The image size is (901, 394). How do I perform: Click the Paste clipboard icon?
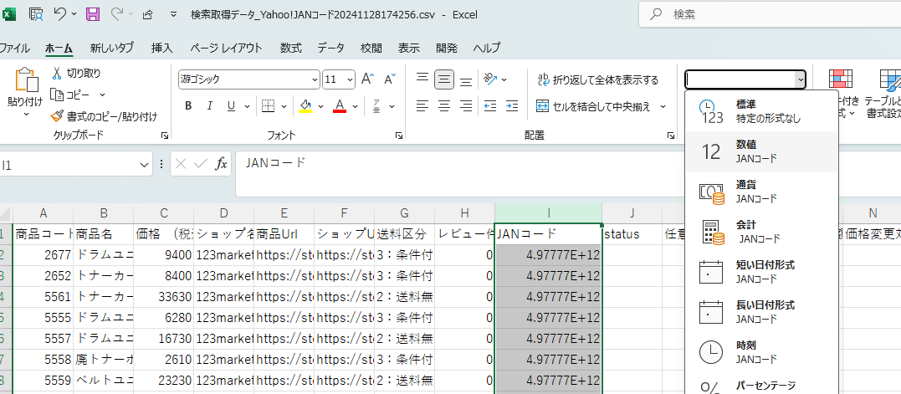(27, 80)
